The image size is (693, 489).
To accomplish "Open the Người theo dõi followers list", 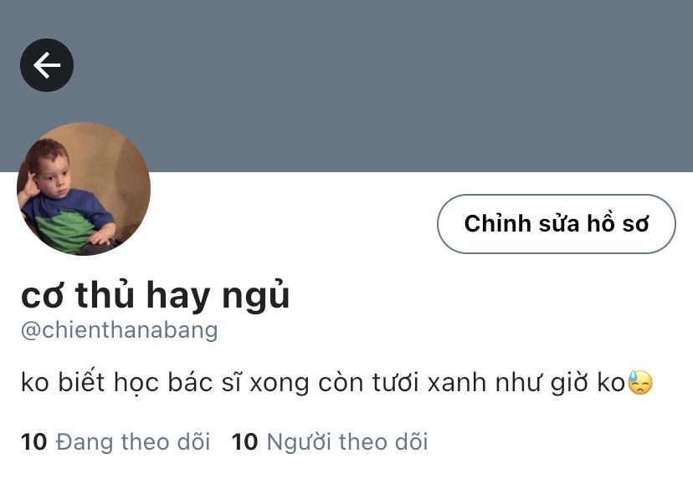I will (330, 442).
